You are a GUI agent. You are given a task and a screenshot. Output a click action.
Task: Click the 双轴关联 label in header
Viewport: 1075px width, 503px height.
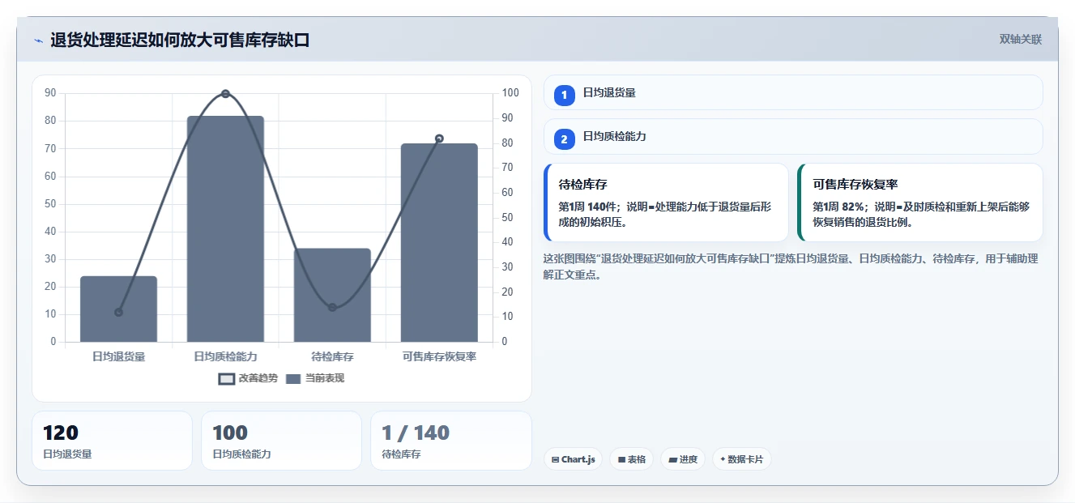[x=1020, y=39]
